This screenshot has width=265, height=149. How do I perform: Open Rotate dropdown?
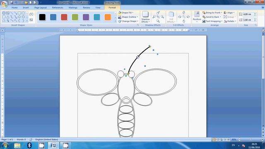click(x=230, y=21)
